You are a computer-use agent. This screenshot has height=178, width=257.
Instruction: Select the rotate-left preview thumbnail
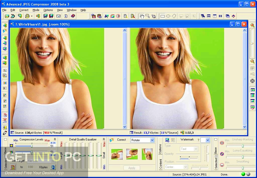pos(117,154)
